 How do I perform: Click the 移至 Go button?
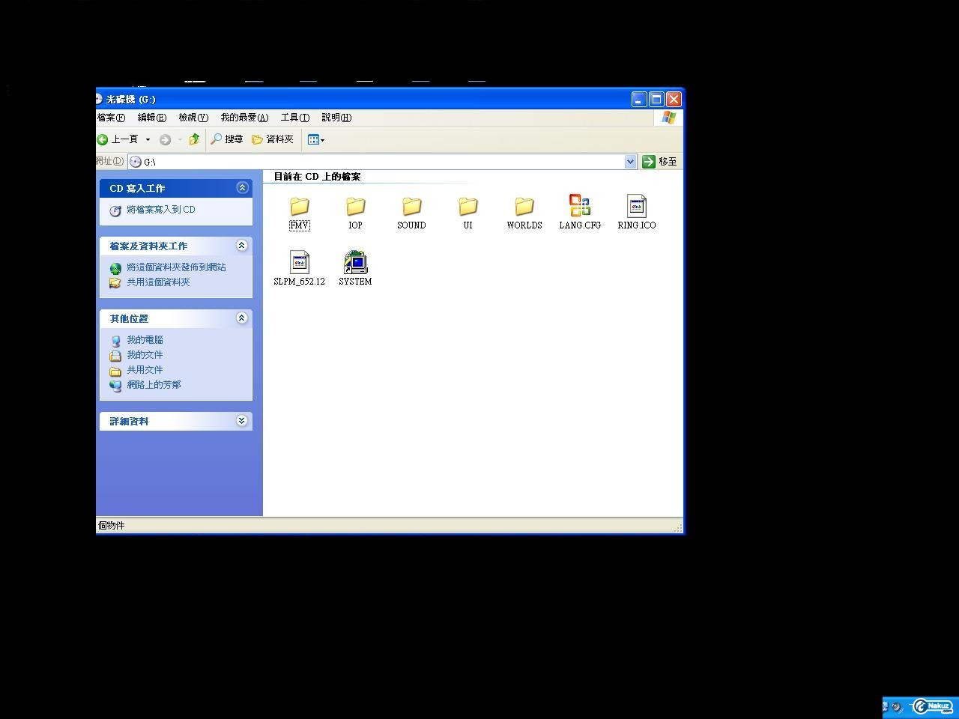[x=659, y=162]
